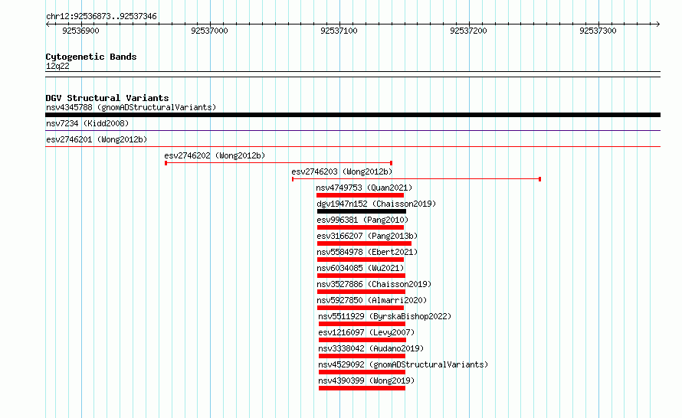Image resolution: width=682 pixels, height=418 pixels.
Task: Click the black bar under dgv1947n152
Action: pos(362,211)
